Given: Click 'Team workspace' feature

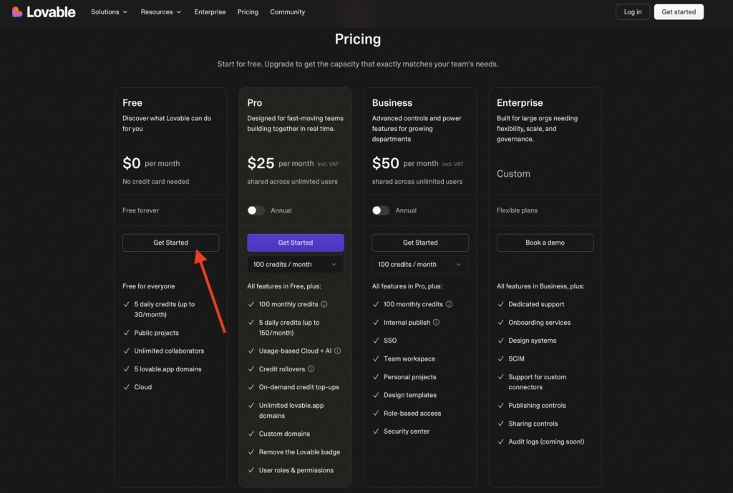Looking at the screenshot, I should pos(409,359).
